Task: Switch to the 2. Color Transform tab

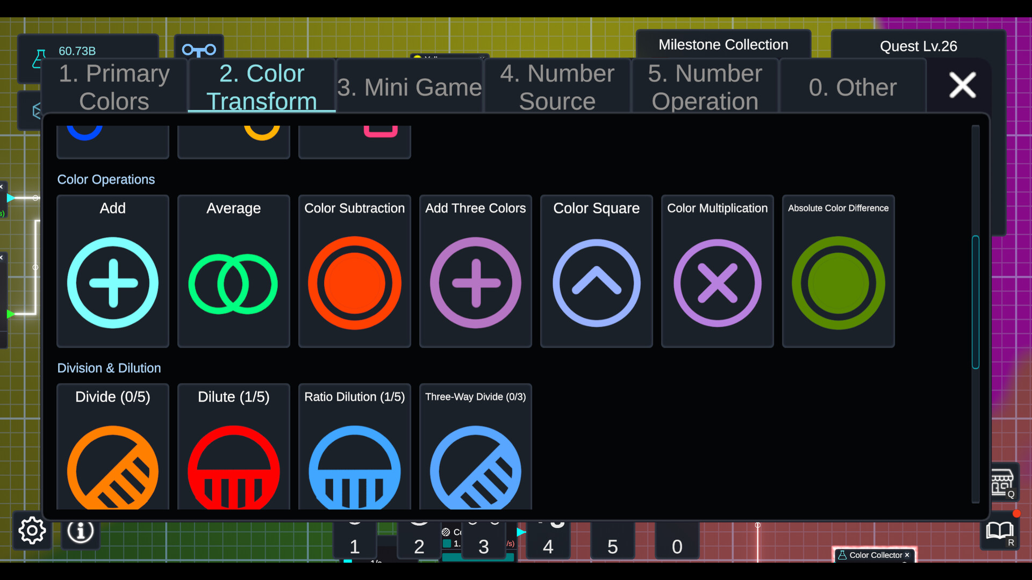Action: (x=262, y=86)
